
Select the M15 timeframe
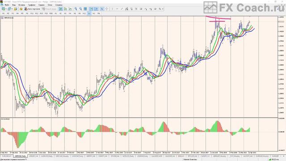[42, 13]
